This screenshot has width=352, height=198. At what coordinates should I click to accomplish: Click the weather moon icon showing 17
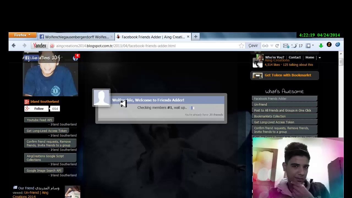point(297,46)
